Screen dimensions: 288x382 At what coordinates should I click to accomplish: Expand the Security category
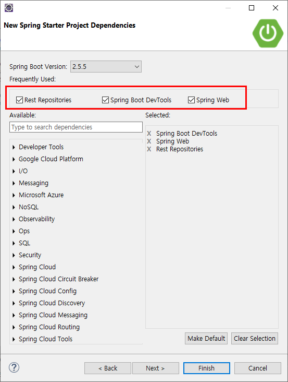click(14, 255)
